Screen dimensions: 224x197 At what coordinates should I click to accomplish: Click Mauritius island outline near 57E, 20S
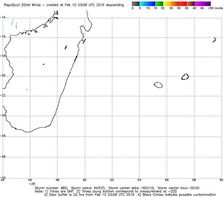185,77
